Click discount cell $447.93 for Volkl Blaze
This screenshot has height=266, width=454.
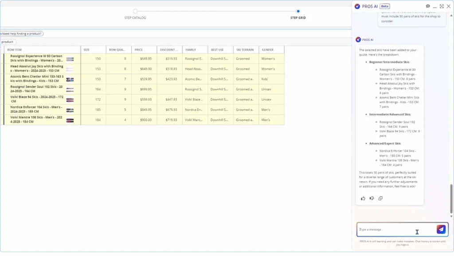170,99
